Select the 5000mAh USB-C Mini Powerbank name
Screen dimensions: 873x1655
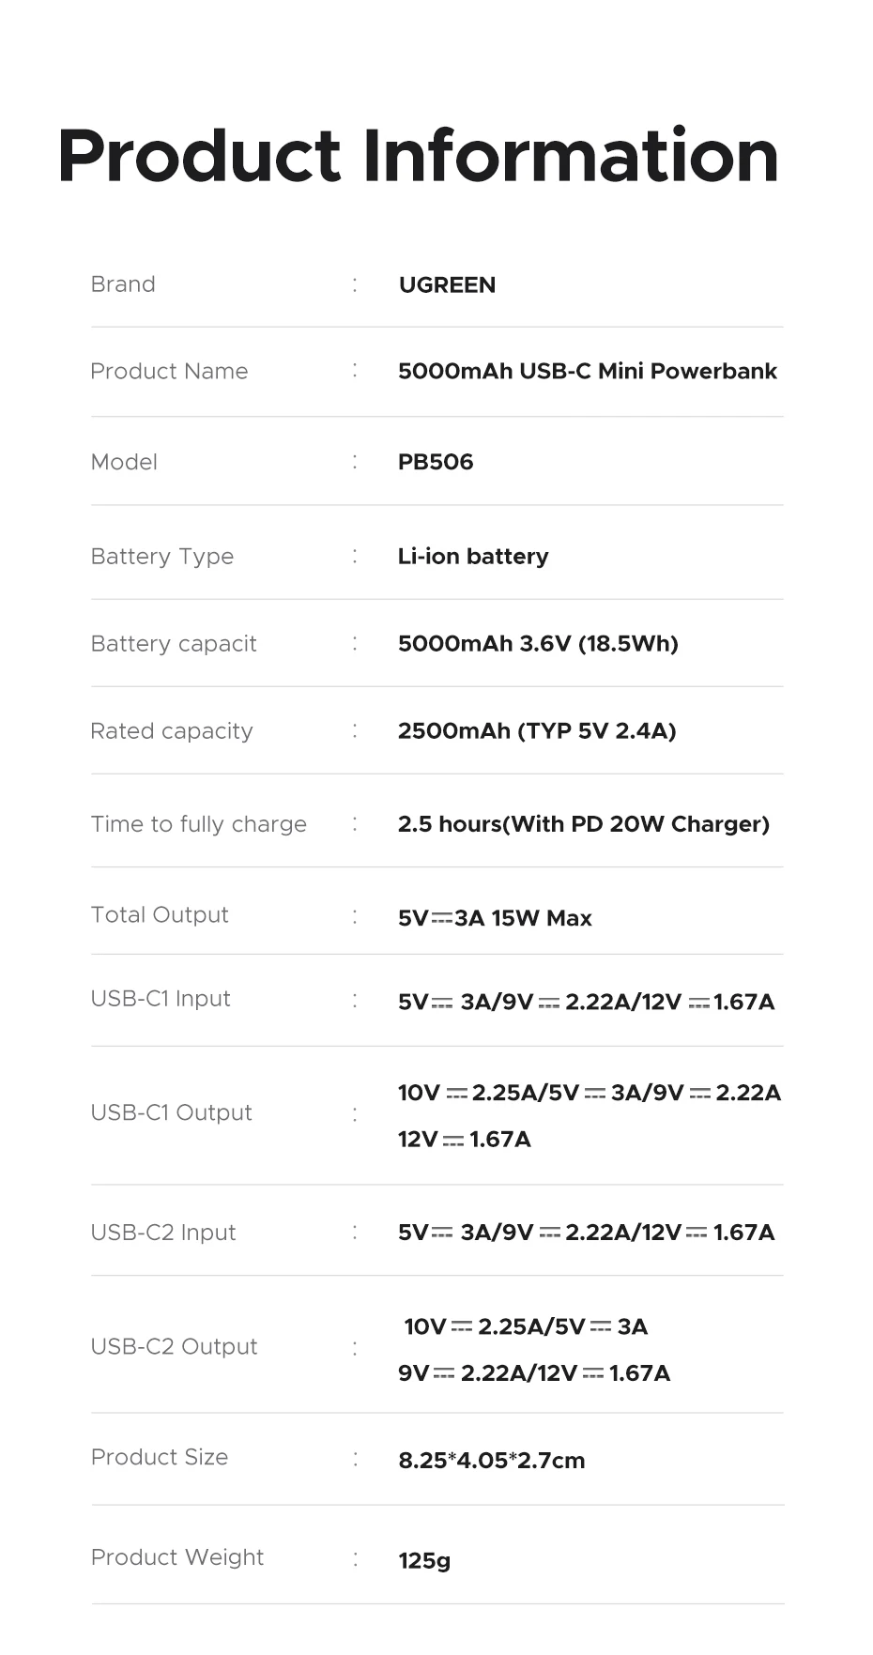pos(587,372)
